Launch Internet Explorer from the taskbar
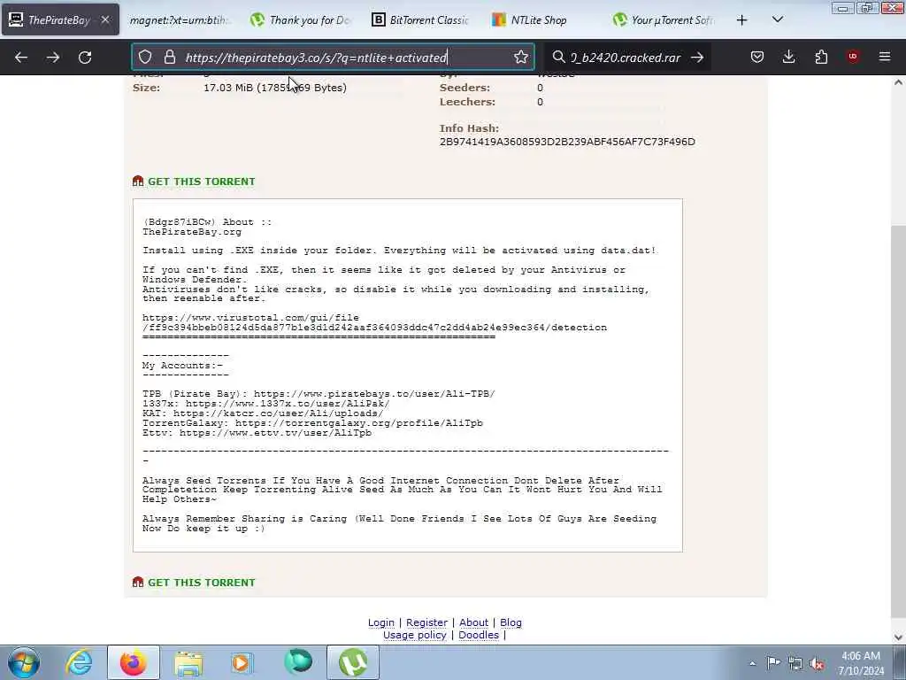906x680 pixels. [79, 662]
